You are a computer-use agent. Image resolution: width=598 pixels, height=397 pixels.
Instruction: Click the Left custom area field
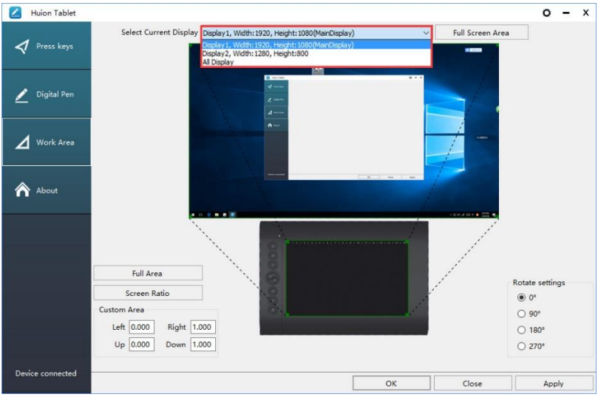[x=141, y=327]
